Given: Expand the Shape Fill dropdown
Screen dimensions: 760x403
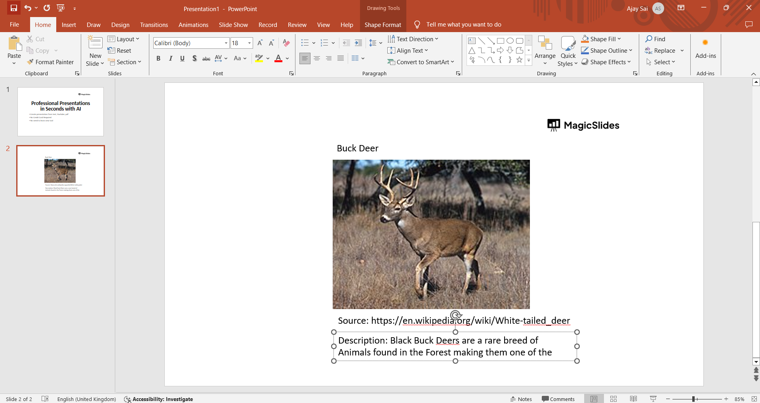Looking at the screenshot, I should click(619, 39).
